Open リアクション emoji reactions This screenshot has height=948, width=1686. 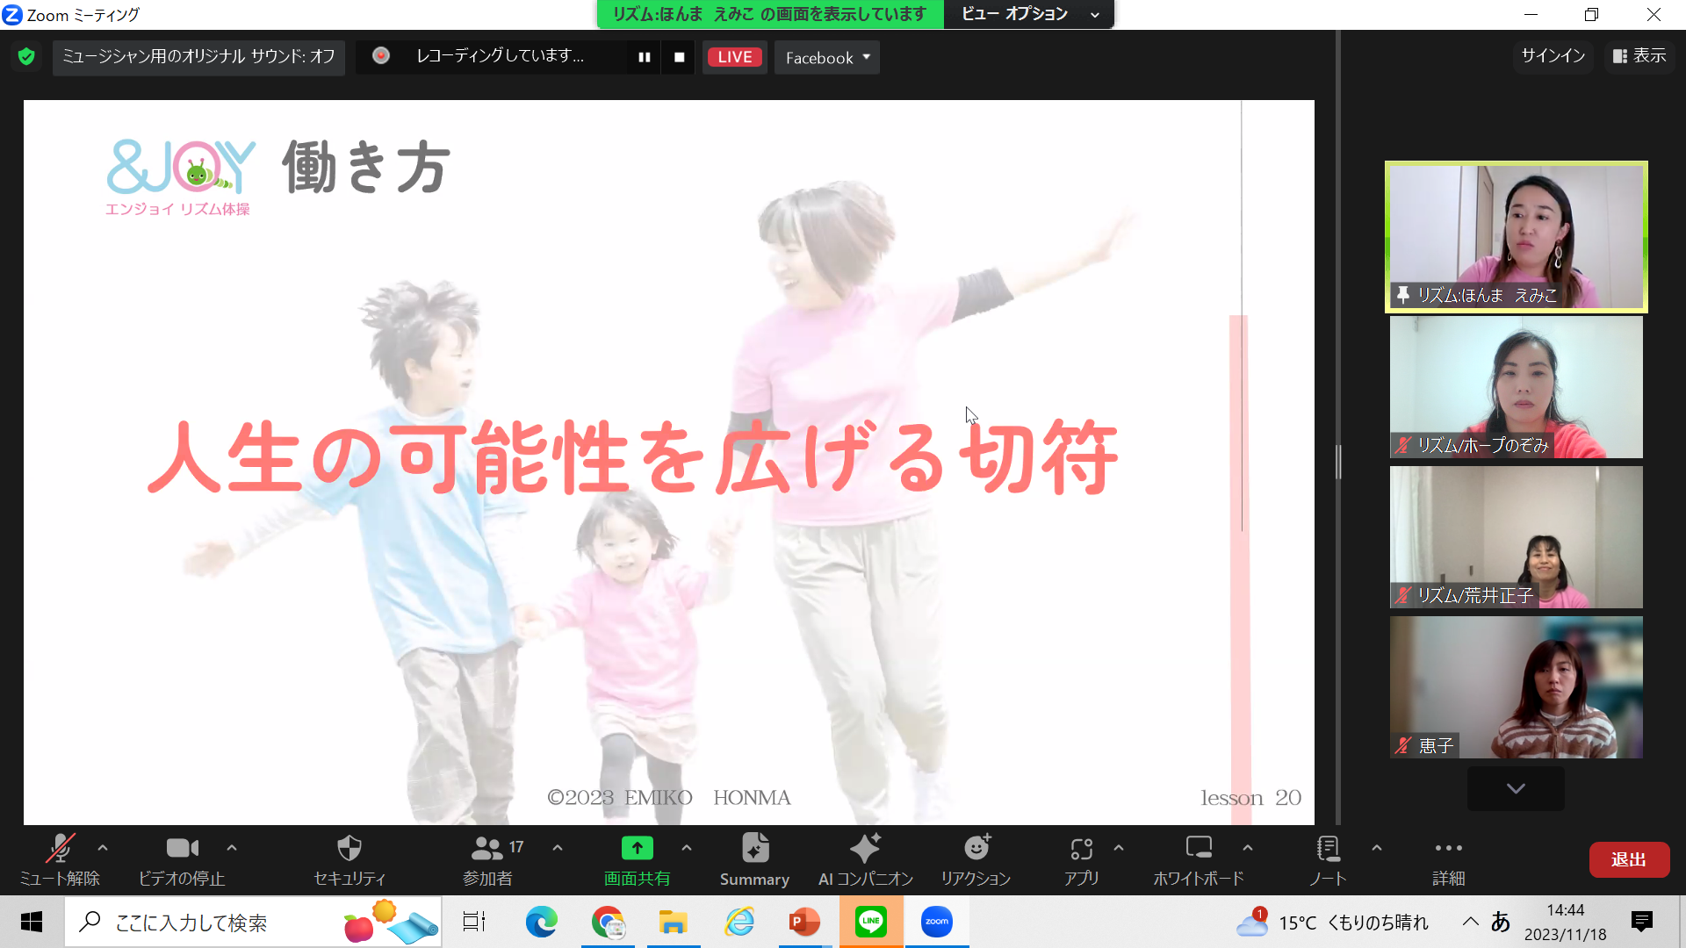[976, 860]
